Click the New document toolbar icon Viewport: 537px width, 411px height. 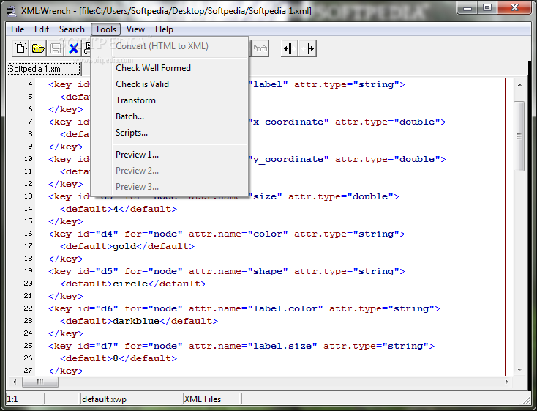click(20, 48)
